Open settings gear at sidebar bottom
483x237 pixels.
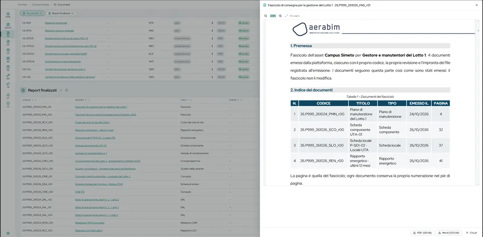point(8,233)
